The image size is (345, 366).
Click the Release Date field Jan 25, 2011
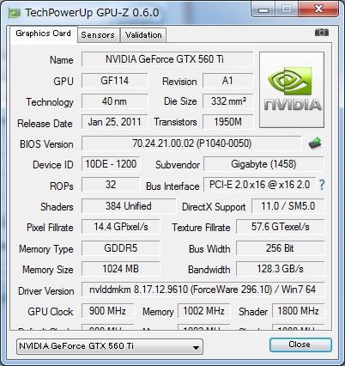coord(115,122)
